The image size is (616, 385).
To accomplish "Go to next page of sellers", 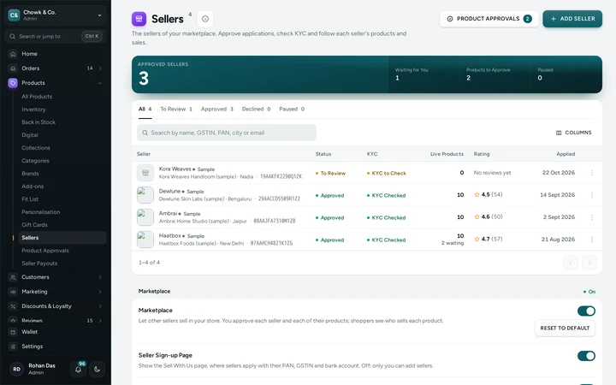I will 589,263.
